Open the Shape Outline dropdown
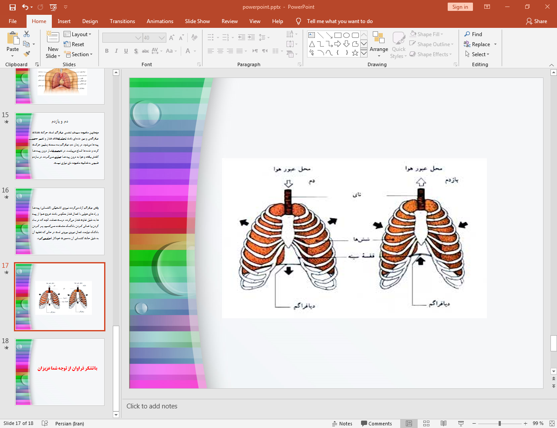This screenshot has height=428, width=557. tap(432, 44)
